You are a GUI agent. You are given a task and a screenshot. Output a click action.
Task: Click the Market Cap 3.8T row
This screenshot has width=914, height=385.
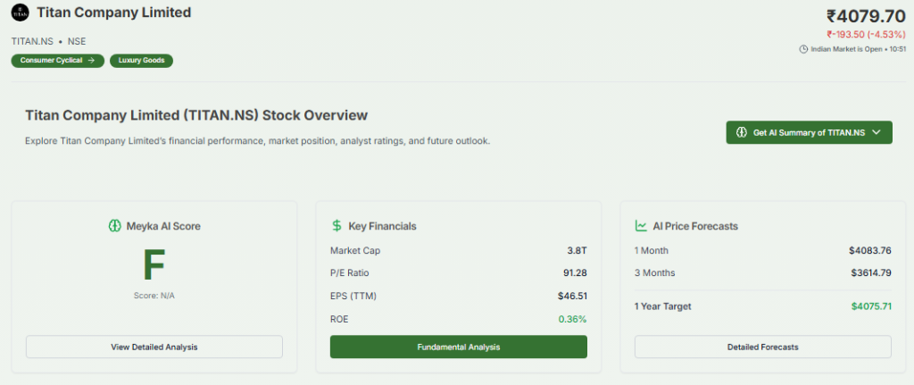(x=458, y=250)
